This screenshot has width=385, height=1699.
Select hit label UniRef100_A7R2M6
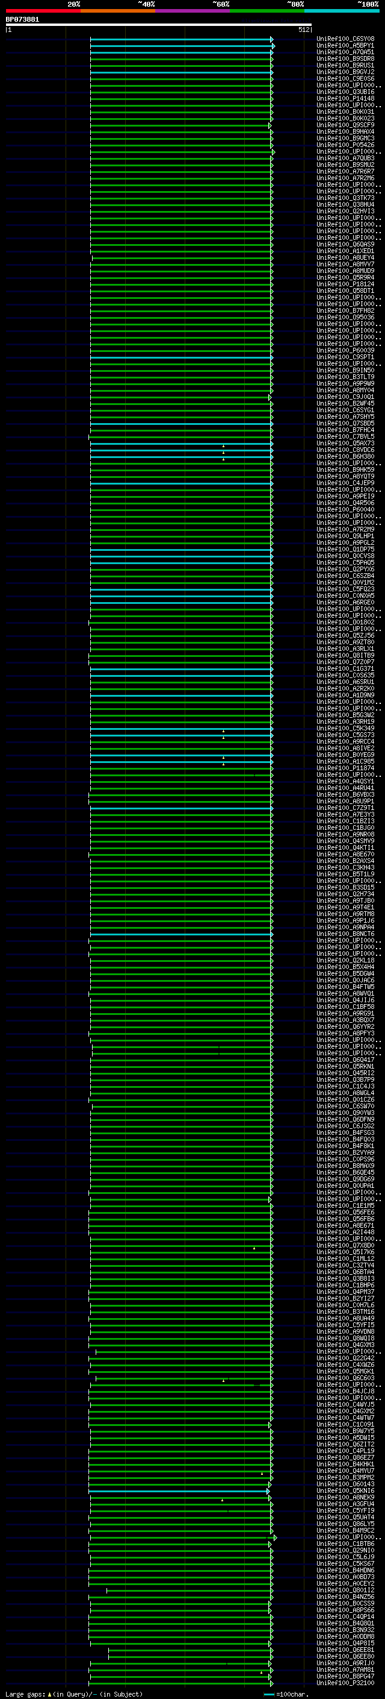(345, 178)
